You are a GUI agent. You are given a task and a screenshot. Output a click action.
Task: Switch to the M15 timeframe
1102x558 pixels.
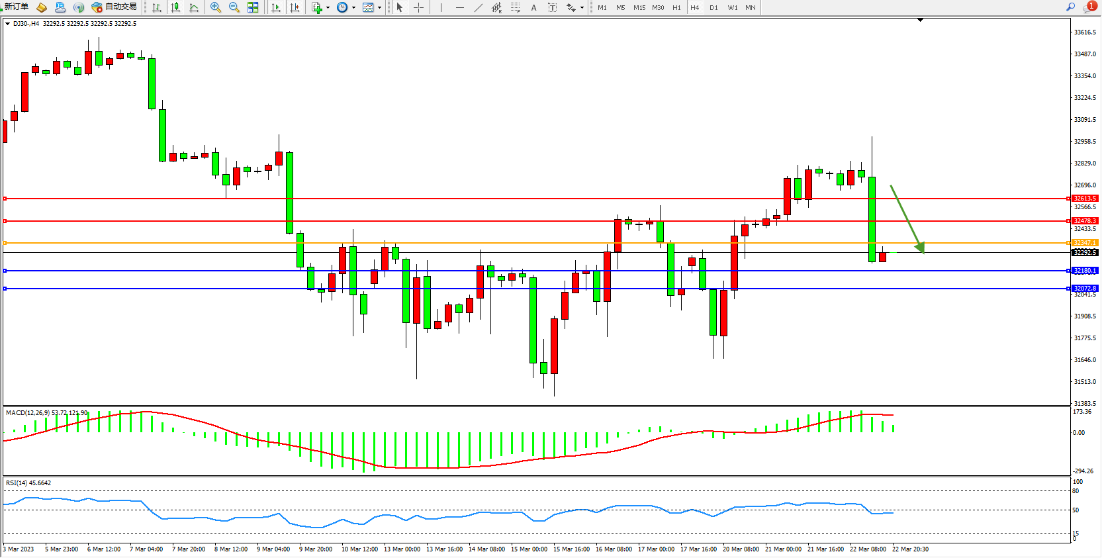tap(639, 8)
